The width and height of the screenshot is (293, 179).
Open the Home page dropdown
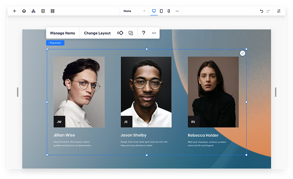tap(134, 11)
